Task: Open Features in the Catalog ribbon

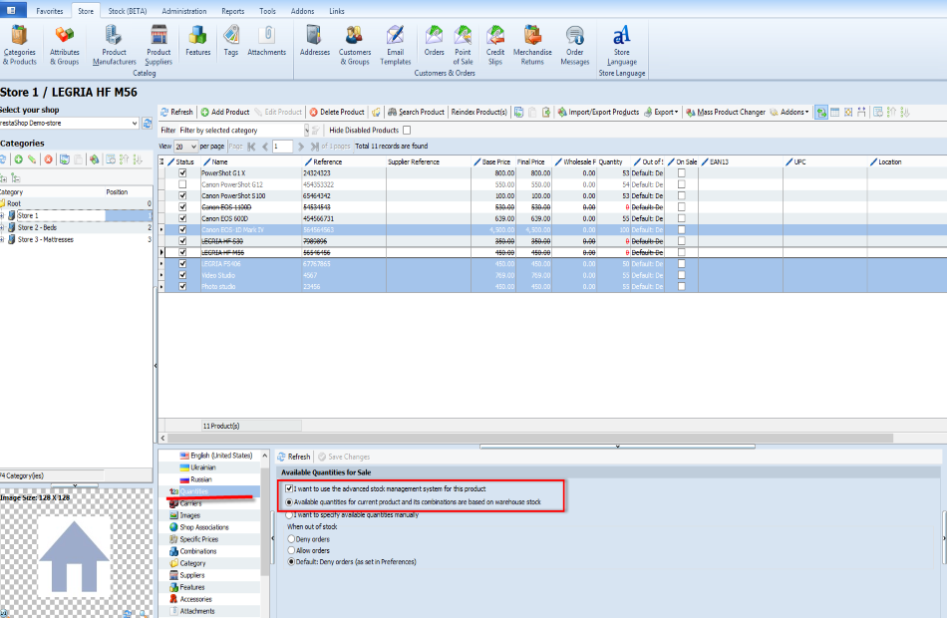Action: tap(198, 41)
